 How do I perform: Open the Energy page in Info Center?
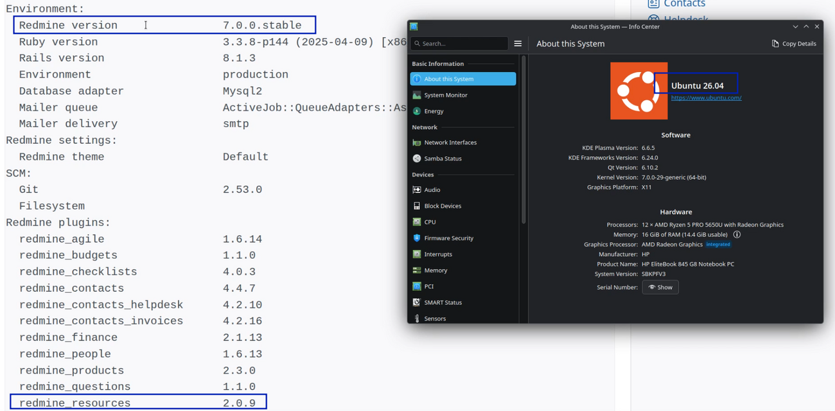click(462, 110)
